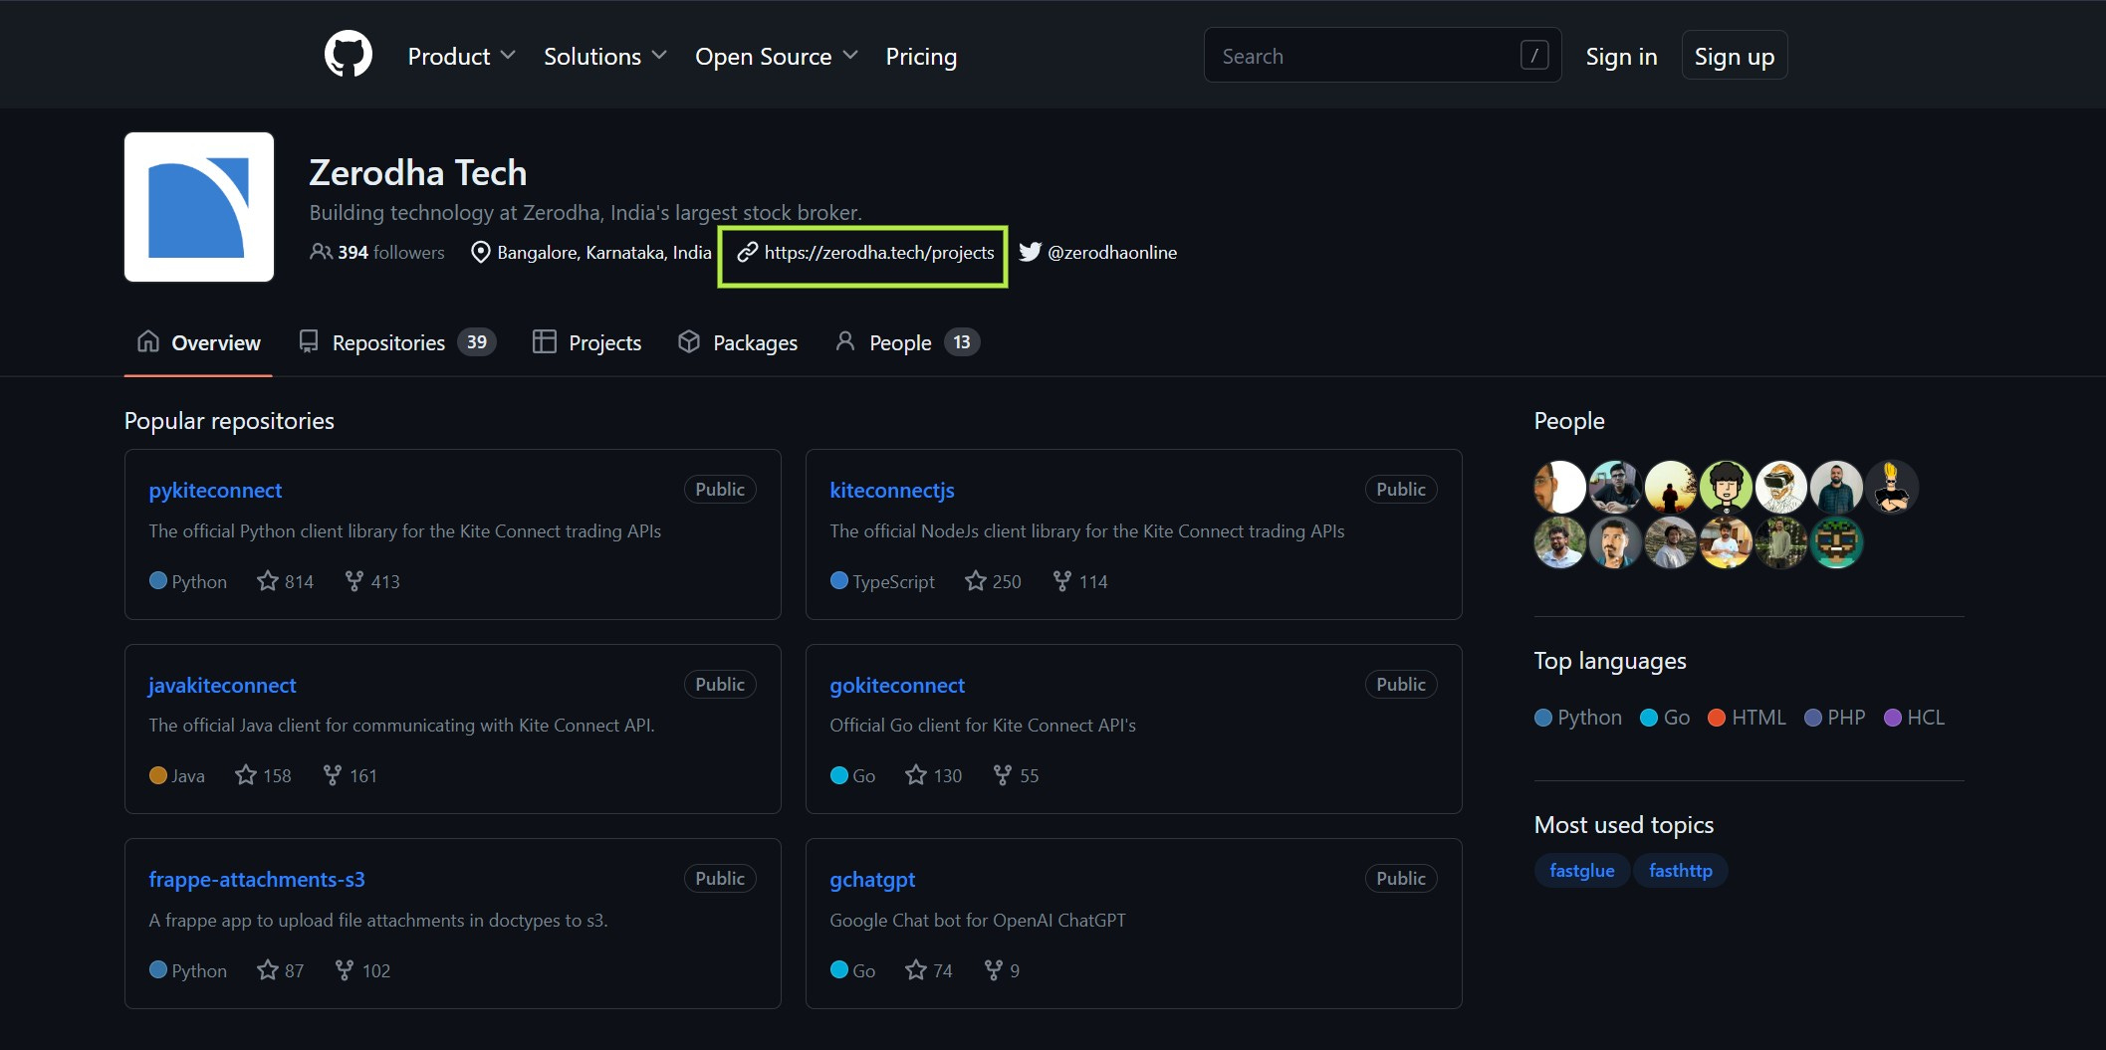Image resolution: width=2106 pixels, height=1050 pixels.
Task: Click the GitHub octocat logo
Action: coord(349,55)
